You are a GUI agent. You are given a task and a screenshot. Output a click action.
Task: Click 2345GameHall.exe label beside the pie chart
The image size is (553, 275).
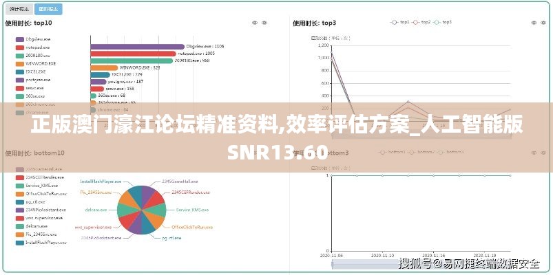tap(180, 181)
